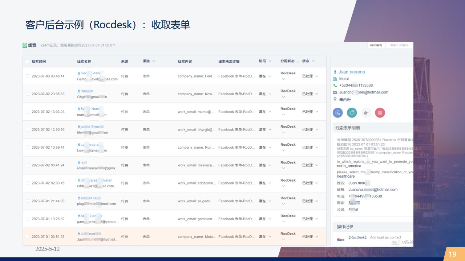The image size is (465, 261).
Task: Click the 'north_america' form answer
Action: tap(349, 166)
